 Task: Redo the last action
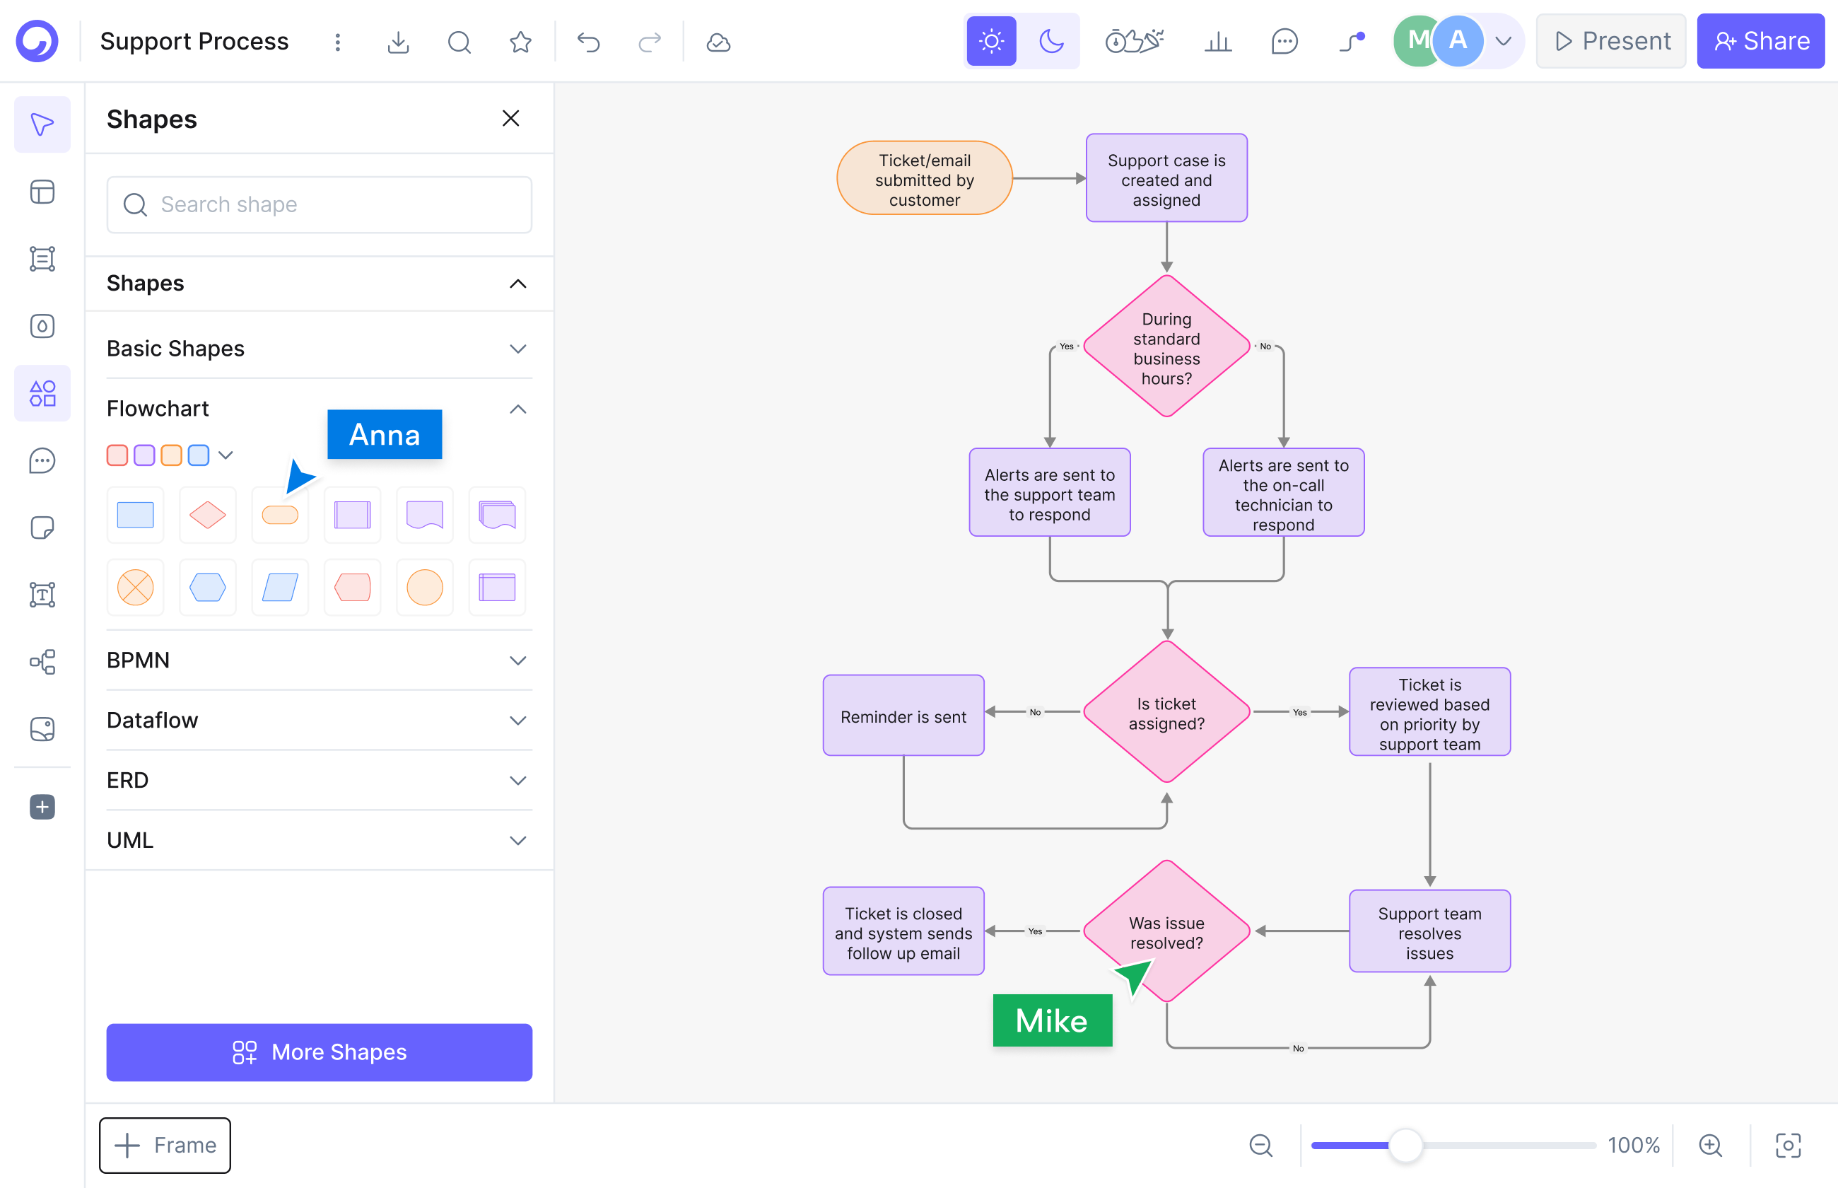pyautogui.click(x=650, y=42)
